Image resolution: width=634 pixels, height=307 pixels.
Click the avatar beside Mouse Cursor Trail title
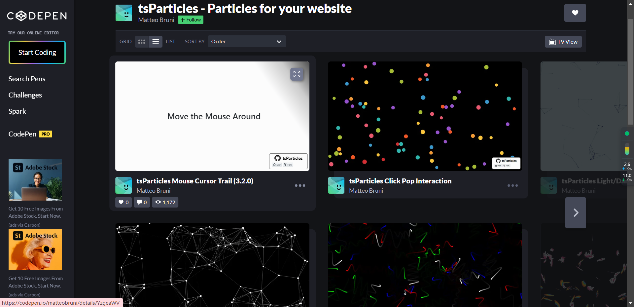coord(123,185)
